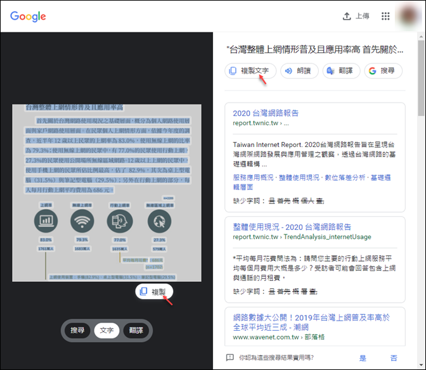The height and width of the screenshot is (370, 426).
Task: Click the scrollbar up arrow
Action: tap(421, 36)
